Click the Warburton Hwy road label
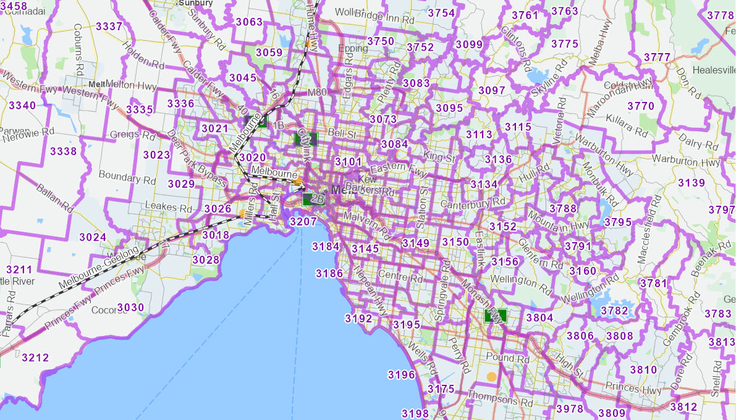This screenshot has width=736, height=420. coord(693,164)
